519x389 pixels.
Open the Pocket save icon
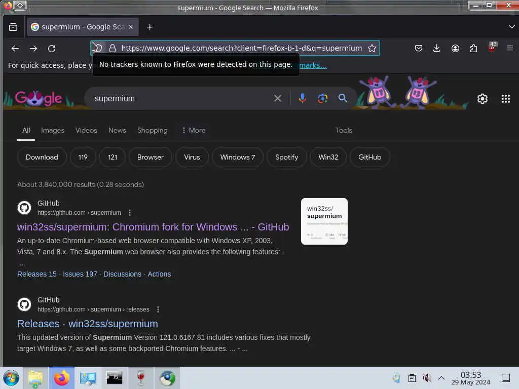click(x=418, y=48)
